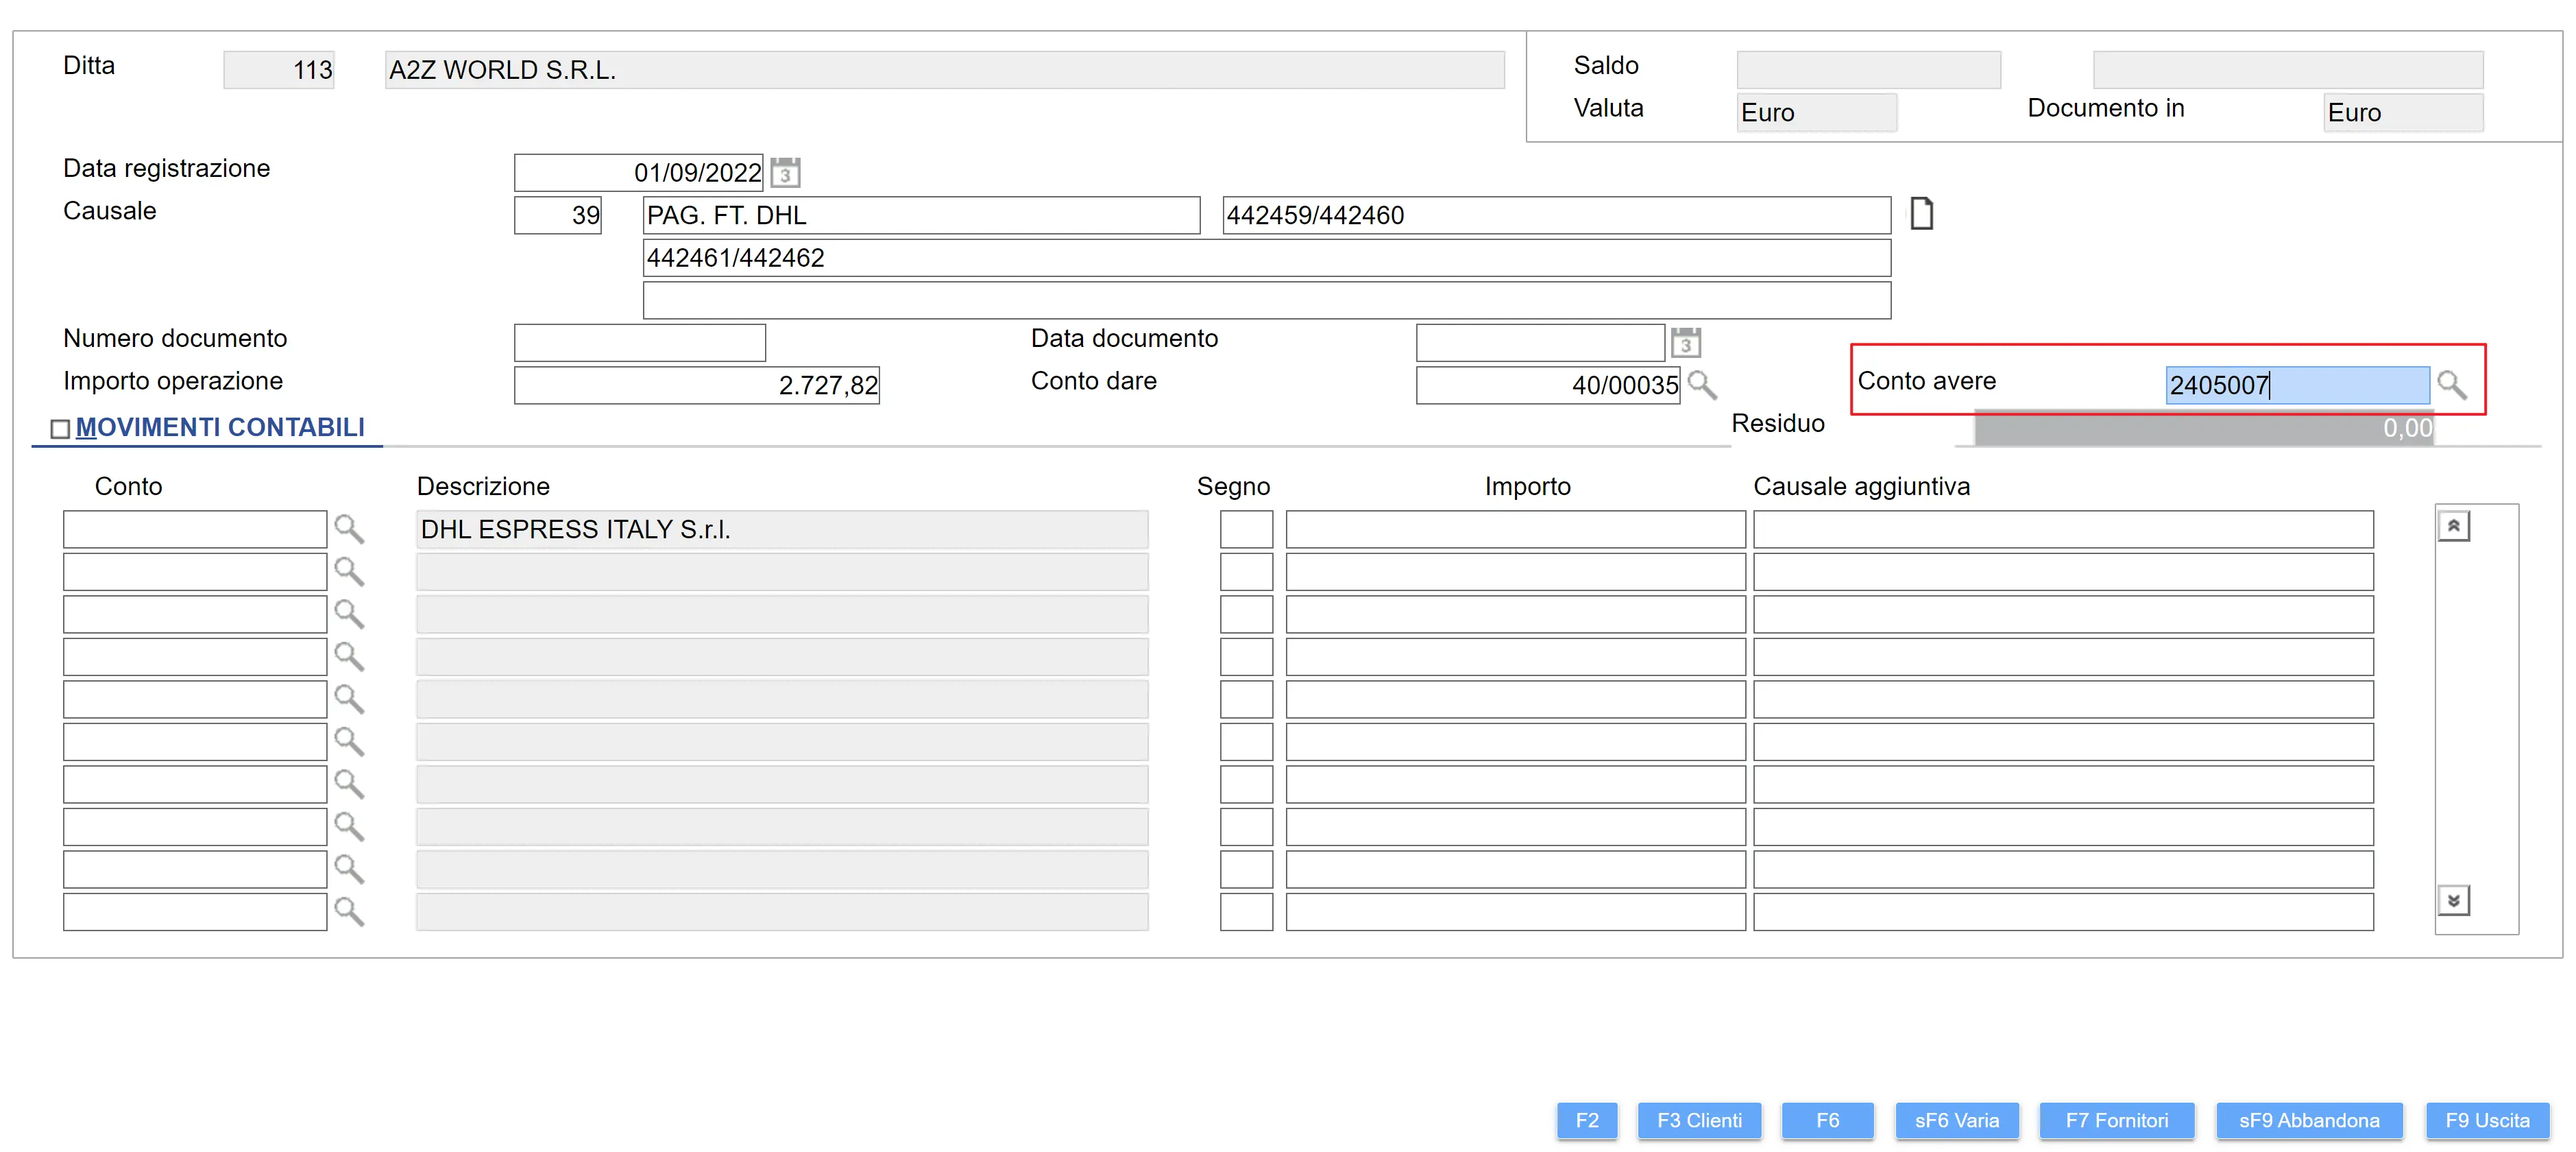The height and width of the screenshot is (1152, 2576).
Task: Toggle the Movimenti Contabili checkbox
Action: [x=60, y=429]
